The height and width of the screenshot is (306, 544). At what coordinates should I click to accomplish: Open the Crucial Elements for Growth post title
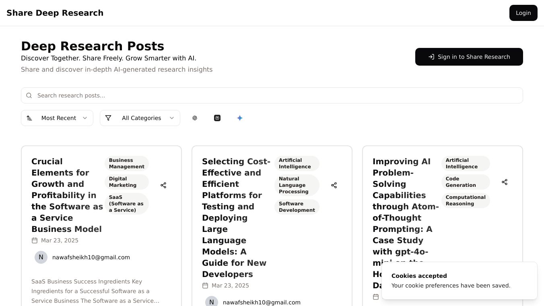tap(67, 195)
